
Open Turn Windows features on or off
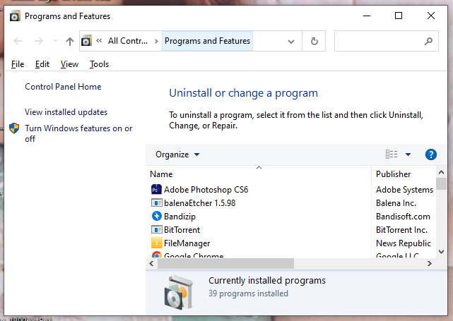pyautogui.click(x=78, y=133)
